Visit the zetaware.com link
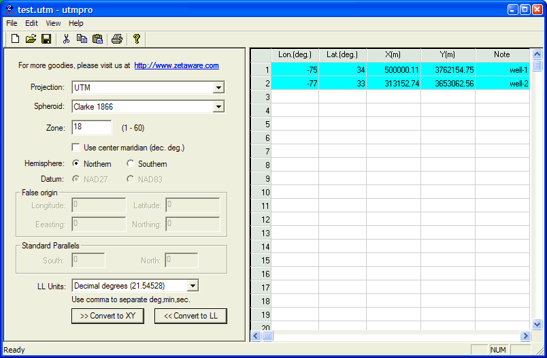 click(x=176, y=66)
